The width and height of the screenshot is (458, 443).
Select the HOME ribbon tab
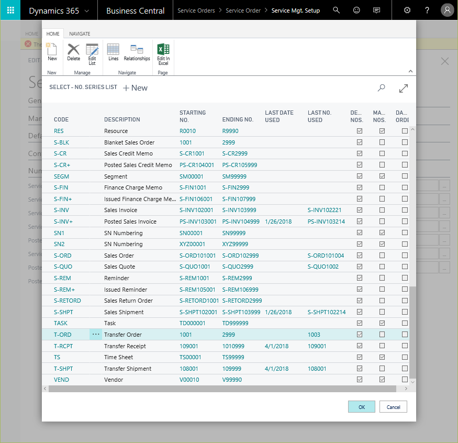[x=53, y=34]
